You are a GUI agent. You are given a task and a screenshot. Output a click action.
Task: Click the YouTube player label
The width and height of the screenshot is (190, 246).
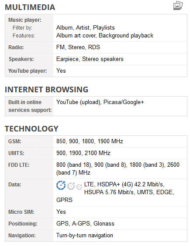point(28,71)
